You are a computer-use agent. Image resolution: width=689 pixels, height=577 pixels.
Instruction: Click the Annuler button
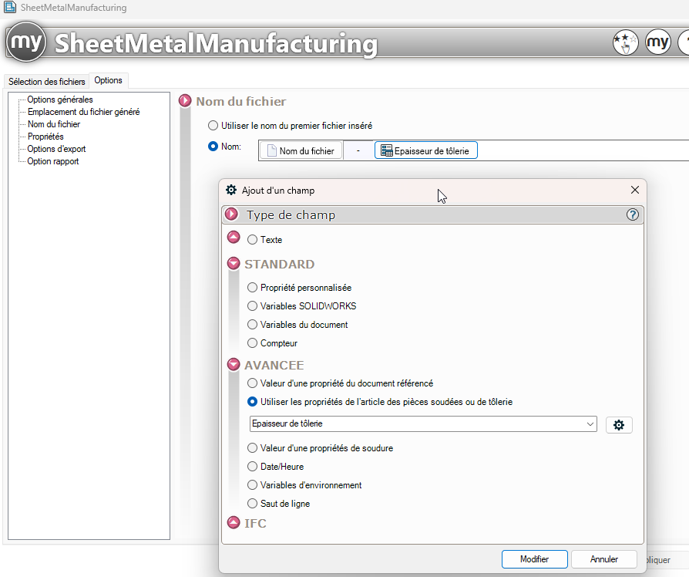(x=603, y=559)
